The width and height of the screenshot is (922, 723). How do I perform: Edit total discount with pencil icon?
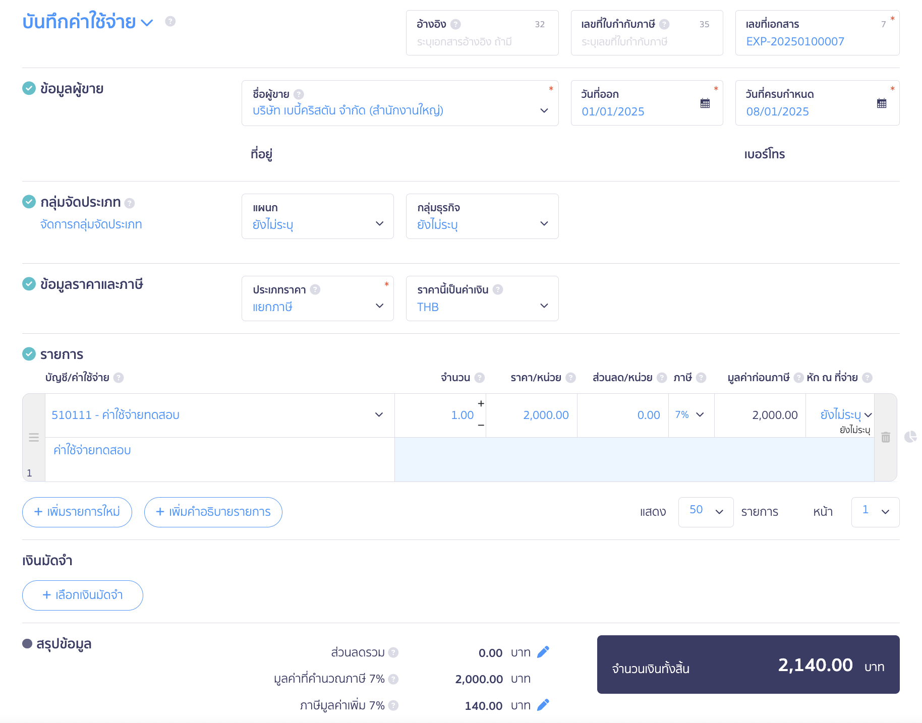coord(543,652)
